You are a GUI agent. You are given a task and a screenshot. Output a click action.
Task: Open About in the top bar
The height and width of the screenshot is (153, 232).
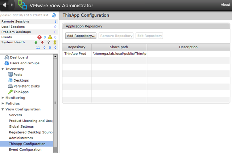[225, 5]
